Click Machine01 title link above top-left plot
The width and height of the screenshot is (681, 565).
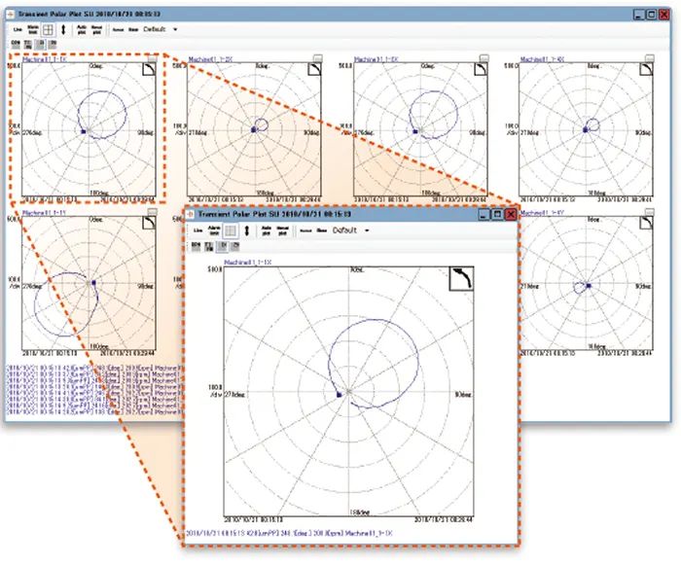[45, 59]
